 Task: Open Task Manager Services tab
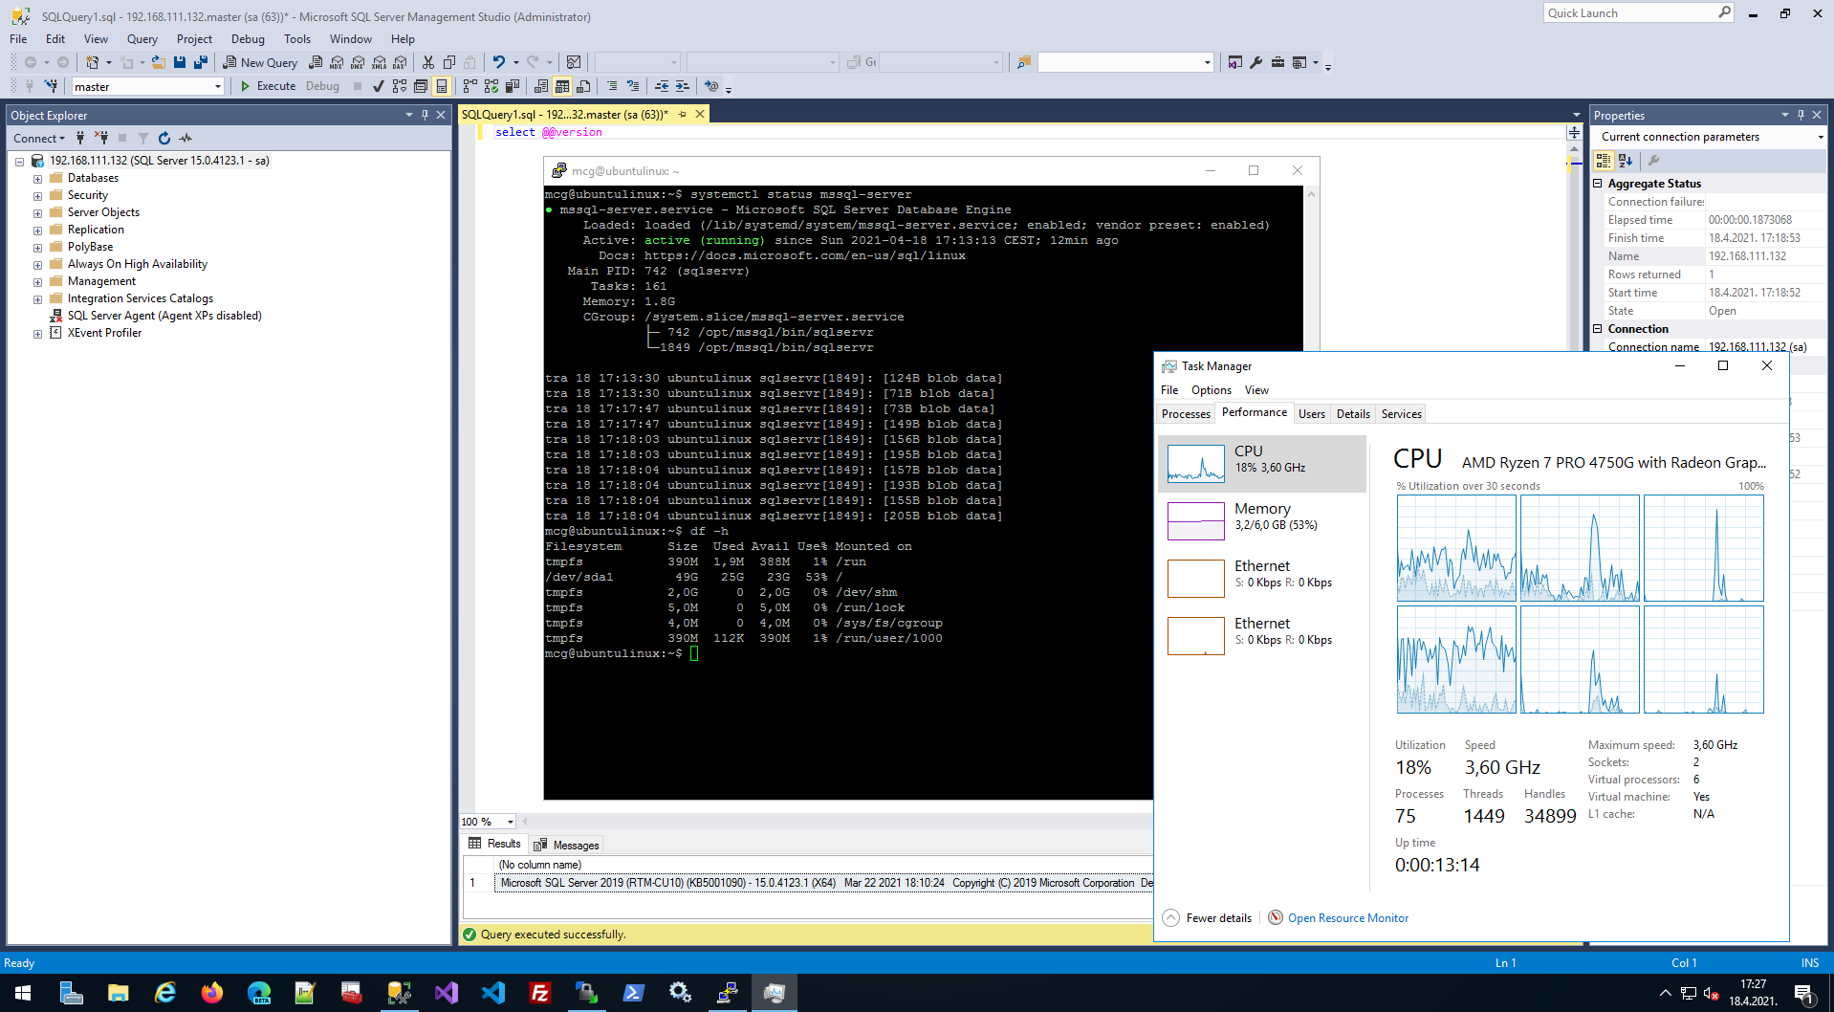coord(1402,414)
